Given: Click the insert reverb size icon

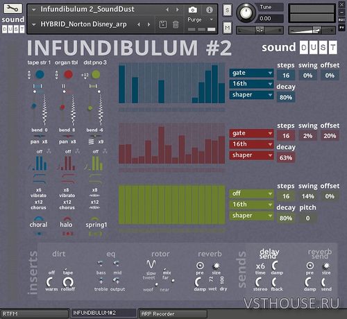Looking at the screenshot, I should point(216,266).
